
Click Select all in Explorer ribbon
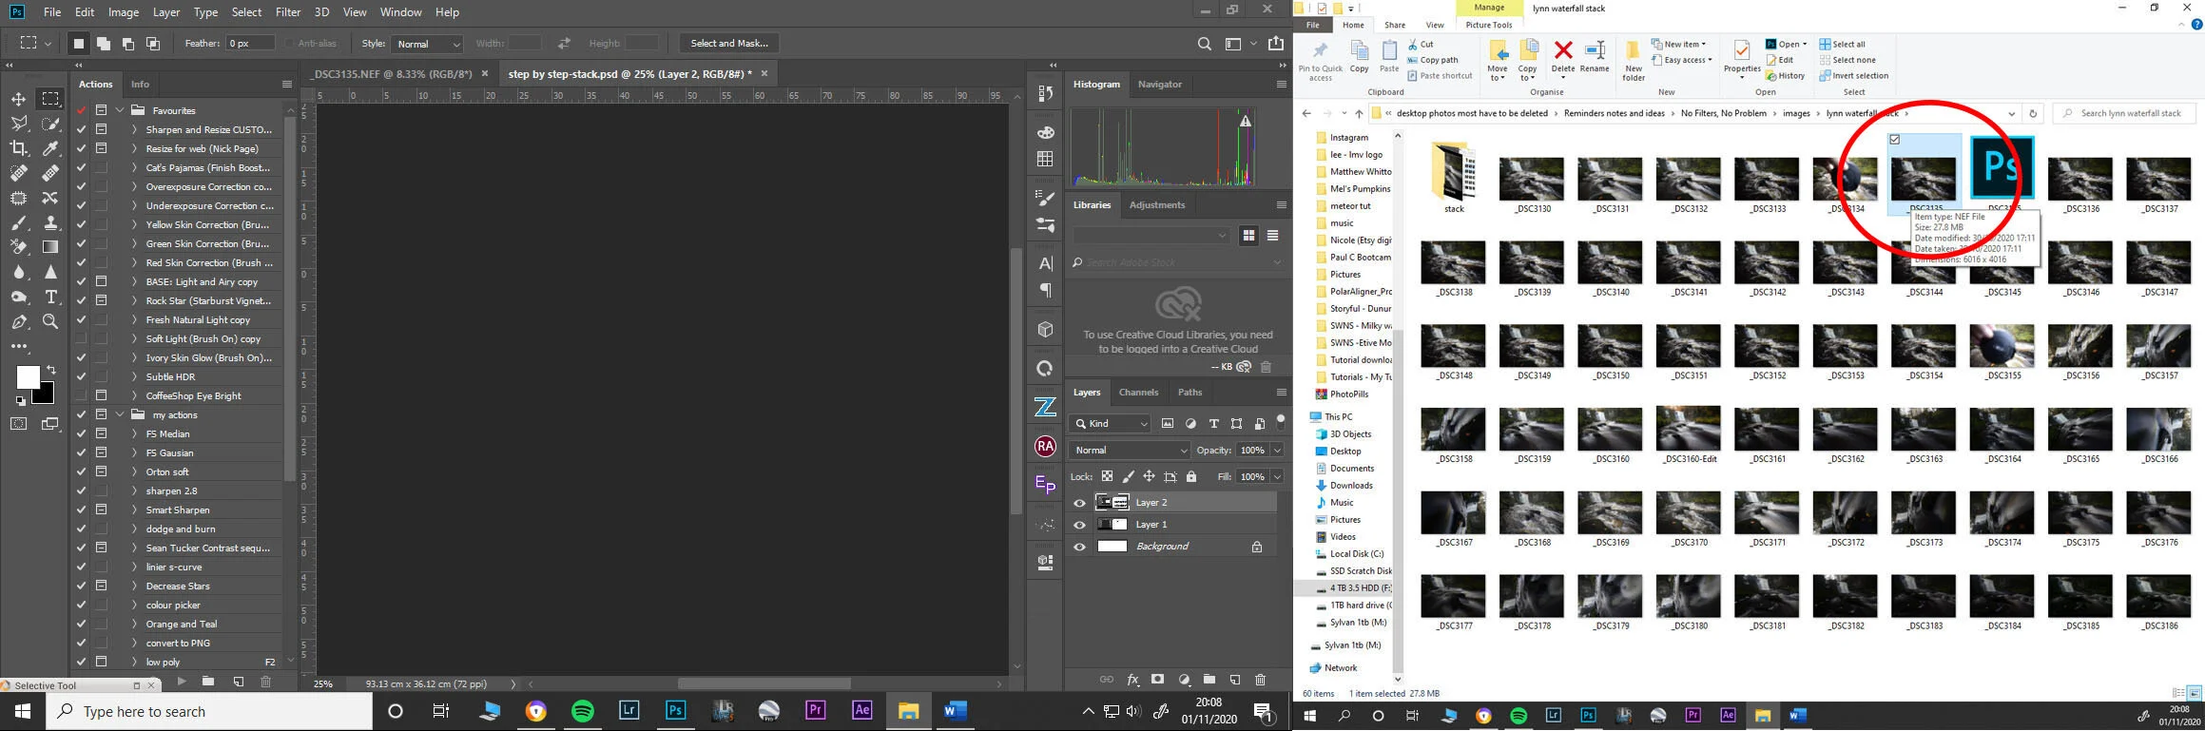click(1843, 44)
